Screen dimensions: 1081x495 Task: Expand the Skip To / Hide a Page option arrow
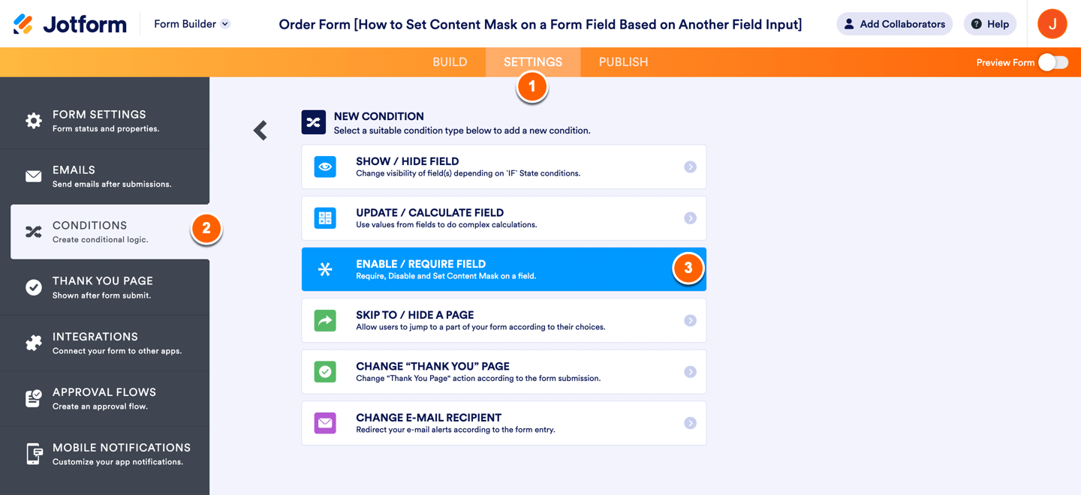[x=690, y=320]
